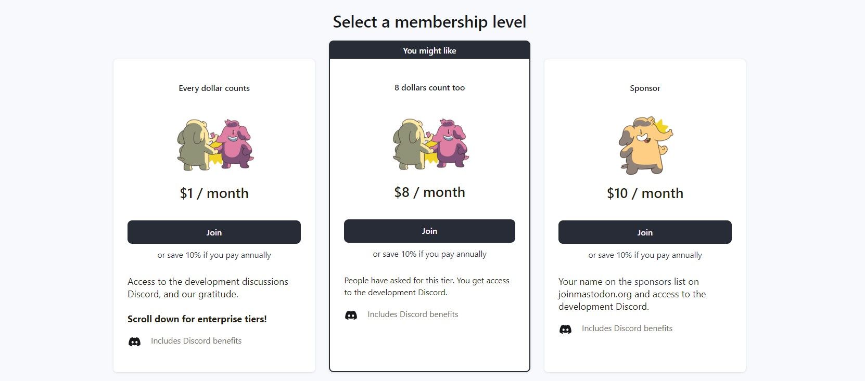
Task: Click 'Includes Discord benefits' in $1 tier
Action: click(196, 341)
